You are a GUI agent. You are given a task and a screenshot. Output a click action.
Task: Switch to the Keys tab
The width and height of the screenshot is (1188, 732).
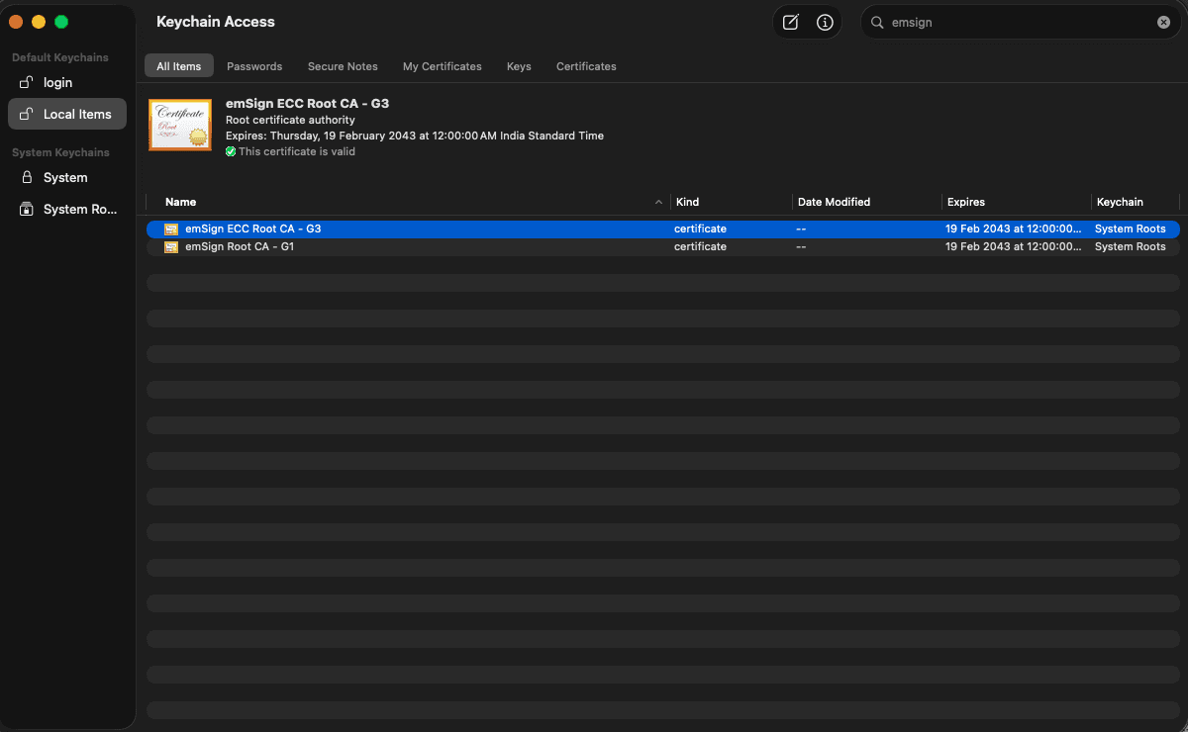coord(519,66)
